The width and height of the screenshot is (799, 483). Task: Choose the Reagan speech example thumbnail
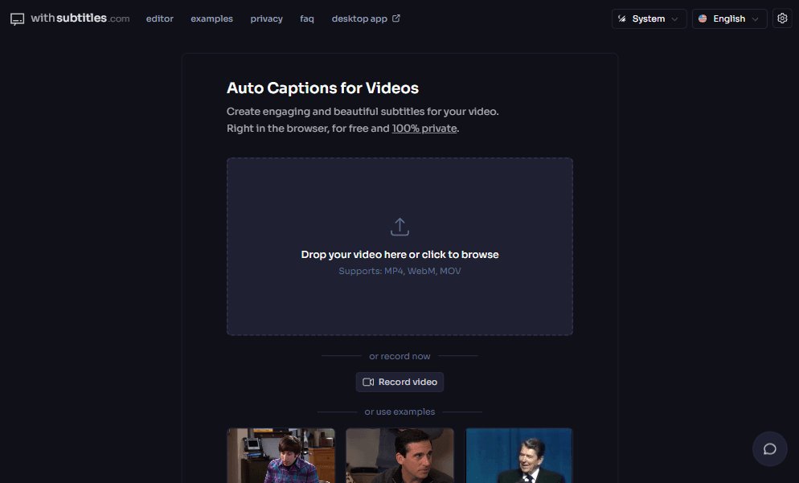(x=518, y=456)
